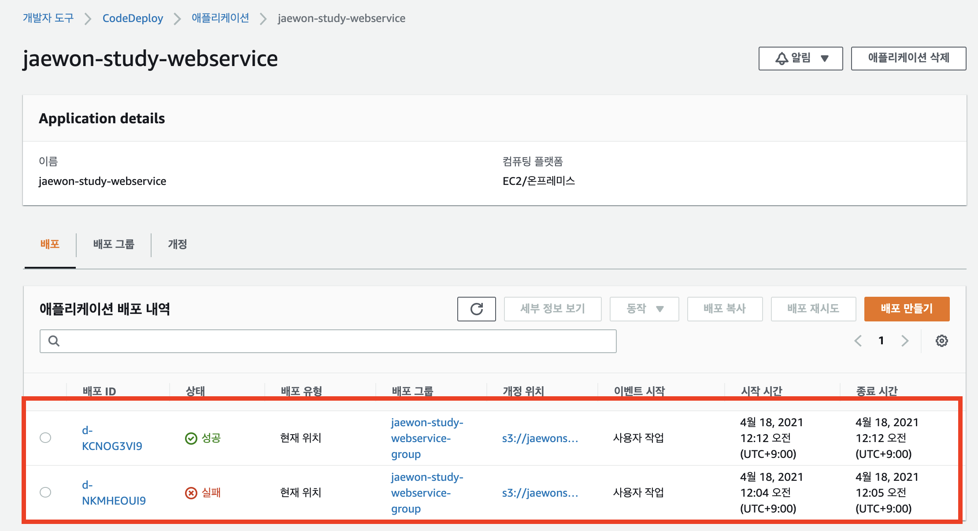Click the search magnifier icon
978x531 pixels.
(54, 341)
